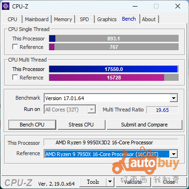This screenshot has width=189, height=189.
Task: Expand the Benchmark version dropdown
Action: pyautogui.click(x=174, y=98)
